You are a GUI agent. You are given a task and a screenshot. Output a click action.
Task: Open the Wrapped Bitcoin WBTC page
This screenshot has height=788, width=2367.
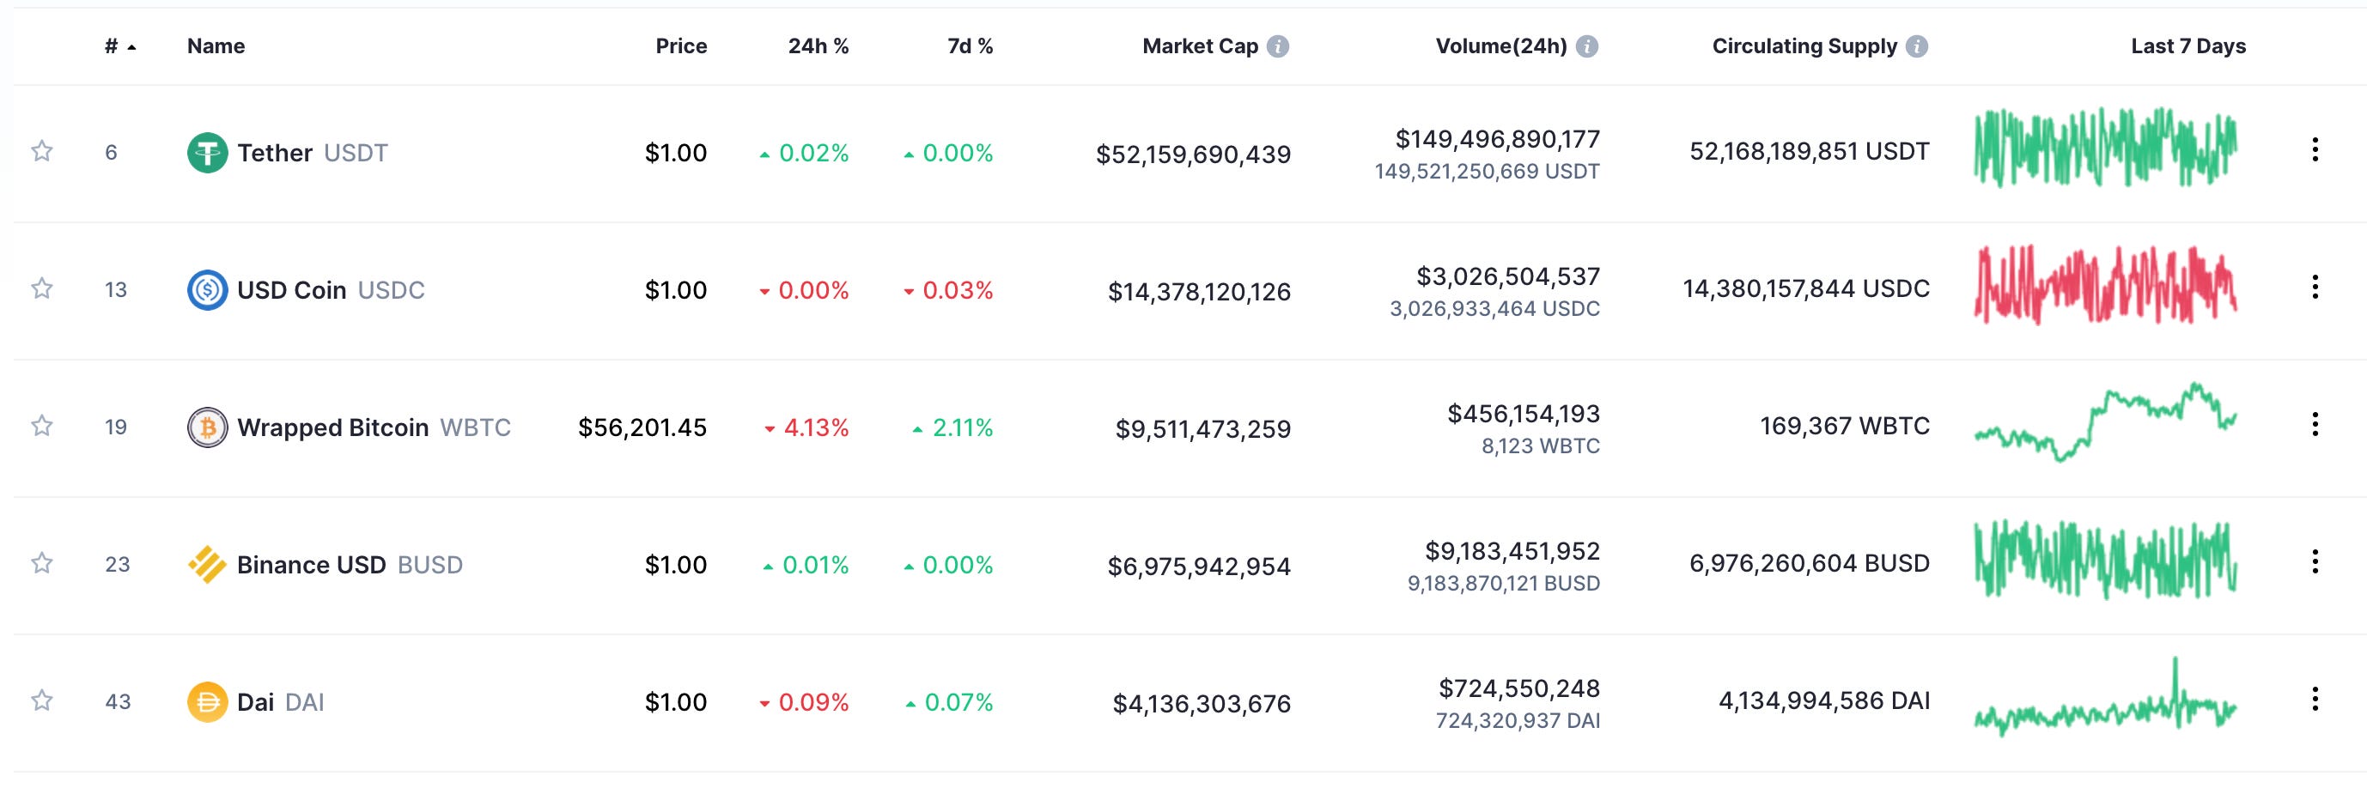(374, 427)
